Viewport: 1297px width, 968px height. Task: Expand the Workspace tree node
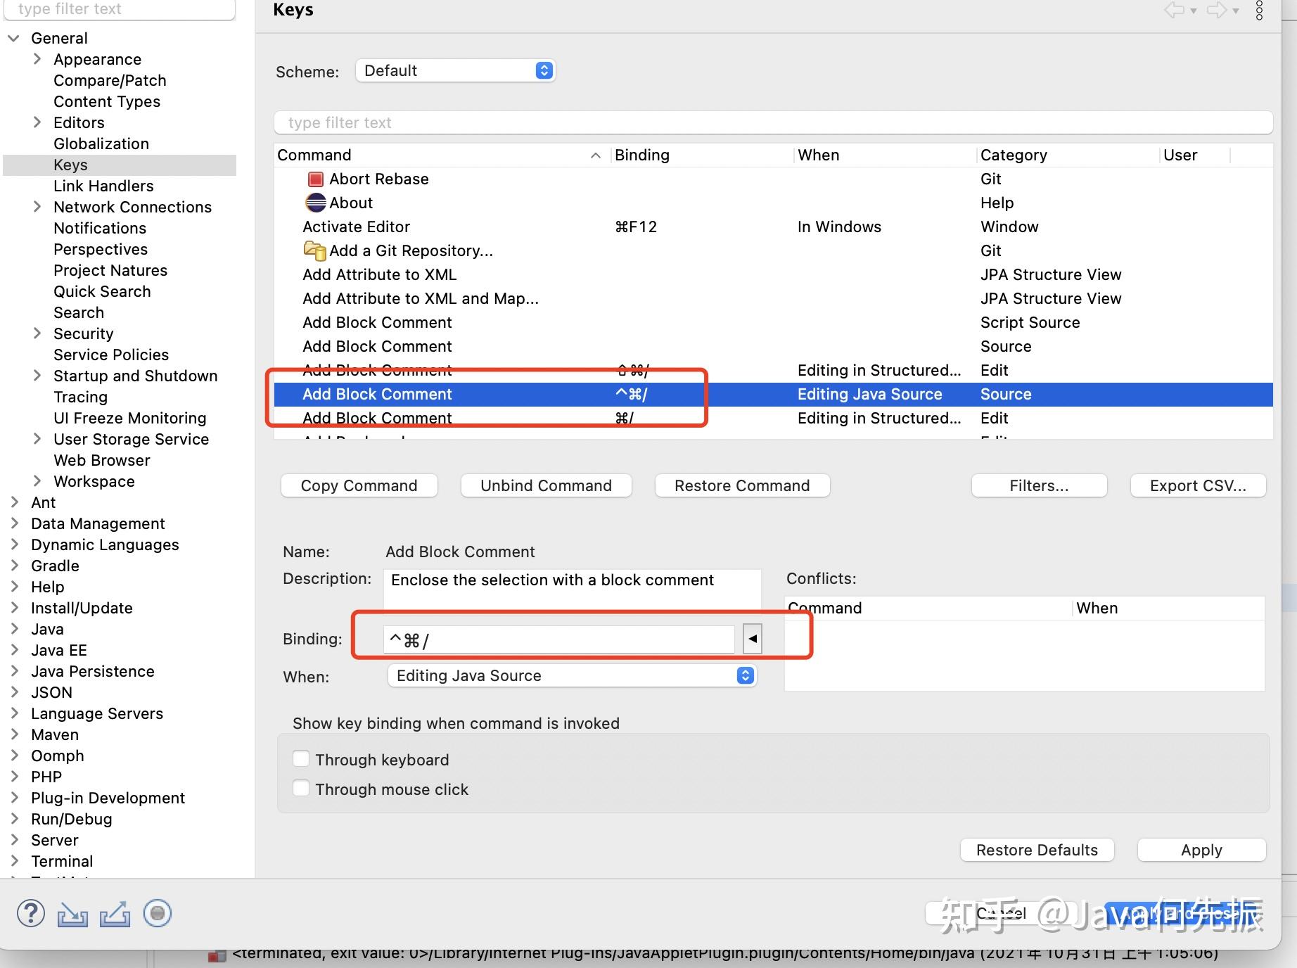pos(37,481)
